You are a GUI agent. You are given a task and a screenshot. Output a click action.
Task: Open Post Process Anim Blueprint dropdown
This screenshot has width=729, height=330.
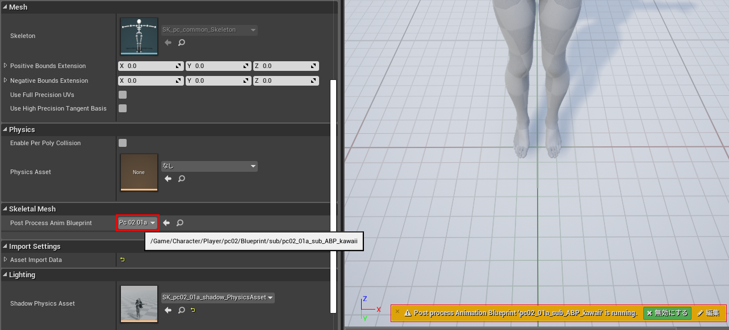(138, 223)
